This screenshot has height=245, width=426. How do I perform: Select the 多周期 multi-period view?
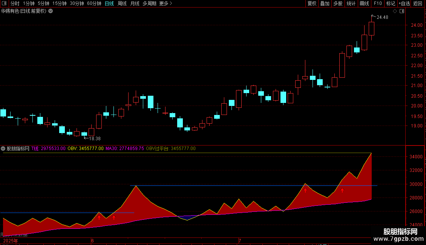point(149,3)
